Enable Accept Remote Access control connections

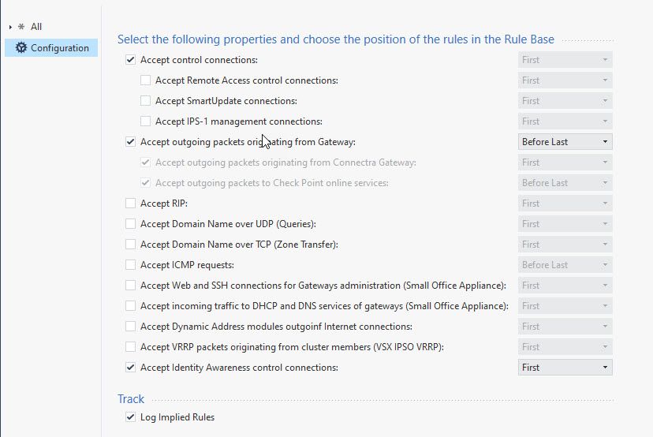[145, 80]
